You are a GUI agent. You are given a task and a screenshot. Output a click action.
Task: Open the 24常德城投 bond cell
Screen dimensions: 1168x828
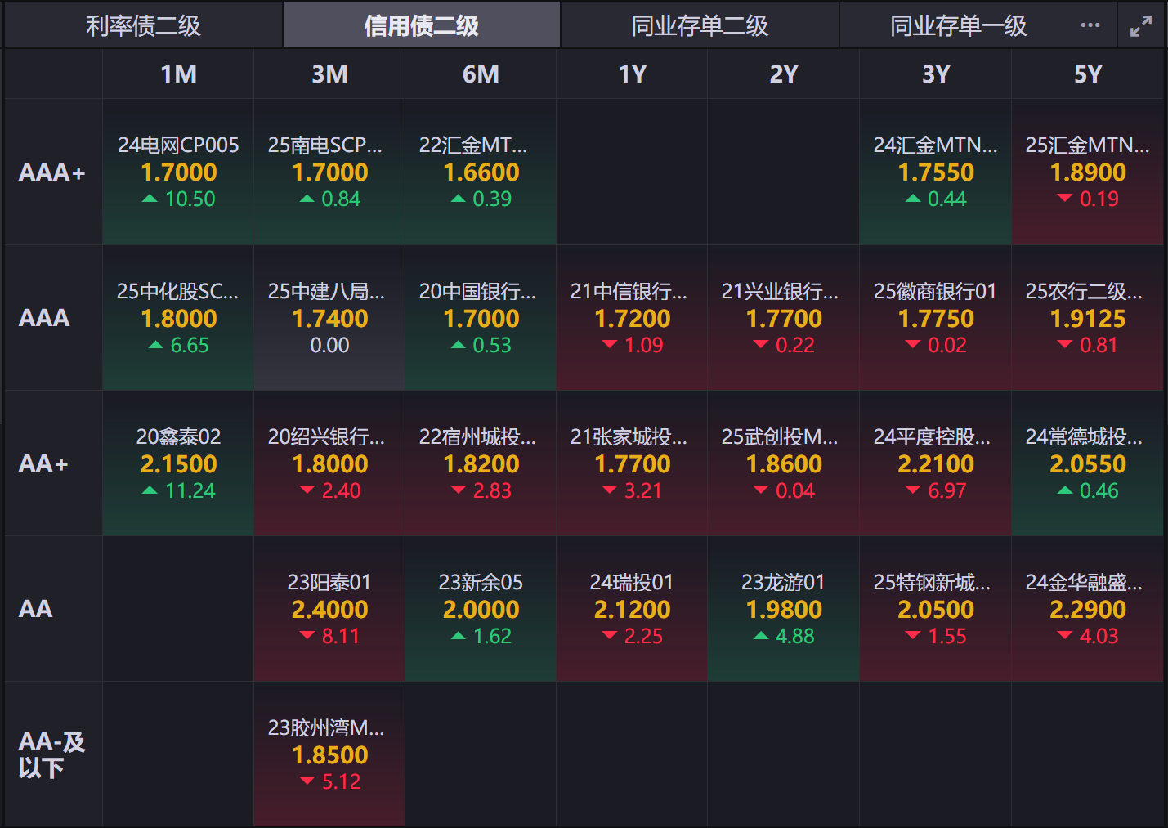(1087, 463)
